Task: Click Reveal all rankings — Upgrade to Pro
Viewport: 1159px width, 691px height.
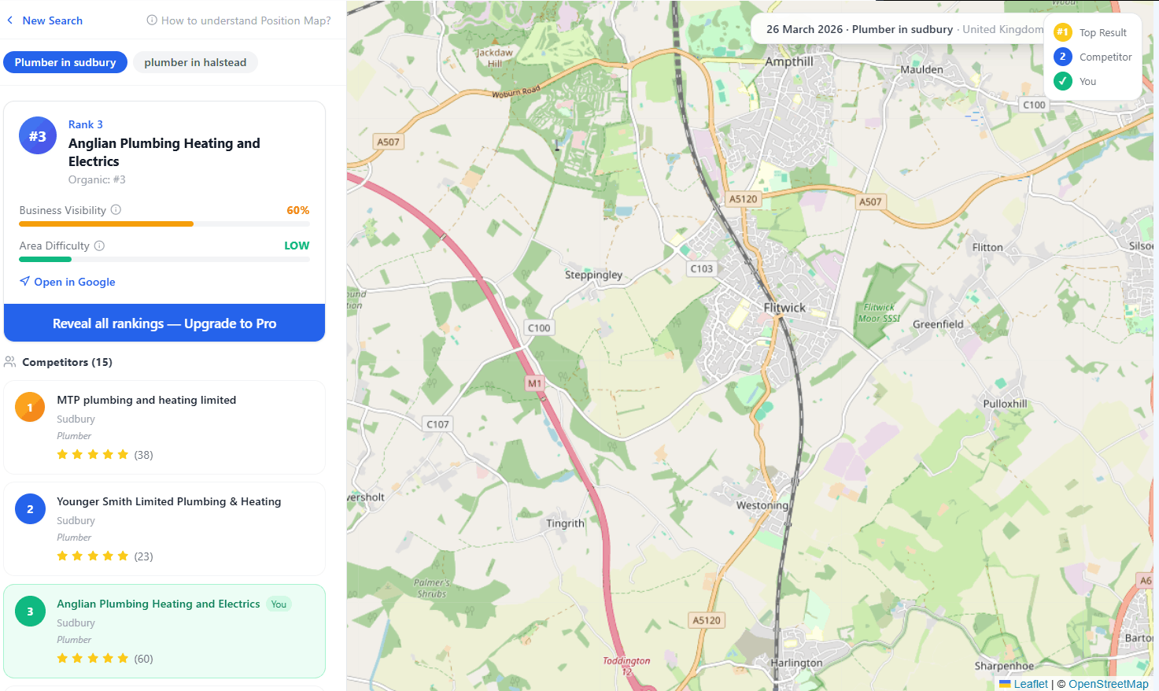Action: pos(164,323)
